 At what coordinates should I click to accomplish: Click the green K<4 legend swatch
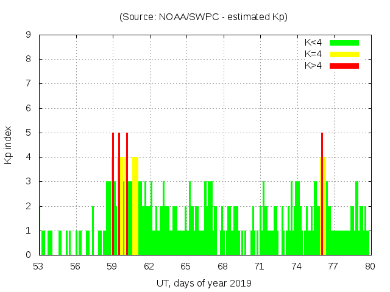344,43
